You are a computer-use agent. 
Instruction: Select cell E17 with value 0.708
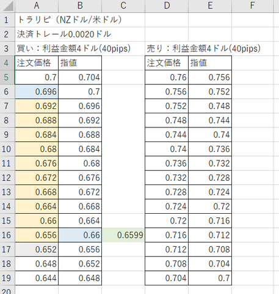click(x=210, y=249)
